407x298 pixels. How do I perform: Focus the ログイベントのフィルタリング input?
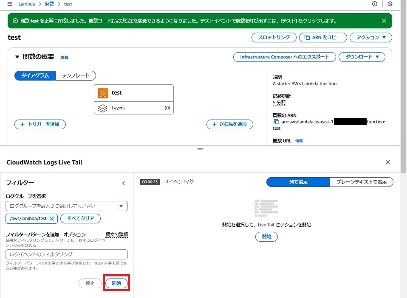click(67, 254)
